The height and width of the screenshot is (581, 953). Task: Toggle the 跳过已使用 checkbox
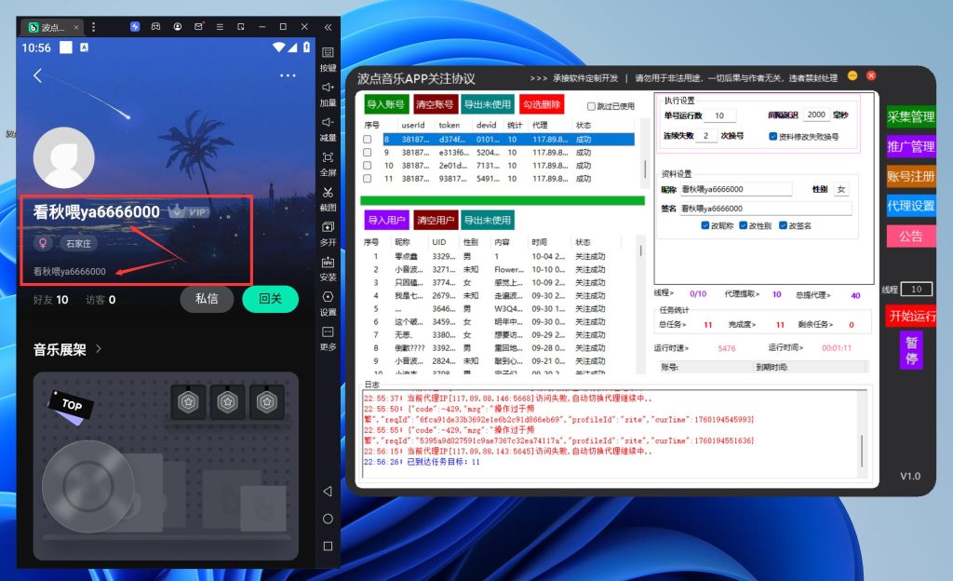tap(592, 106)
